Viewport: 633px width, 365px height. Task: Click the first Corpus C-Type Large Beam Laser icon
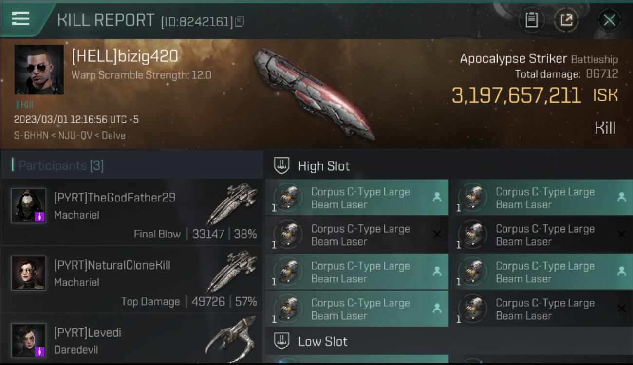288,198
